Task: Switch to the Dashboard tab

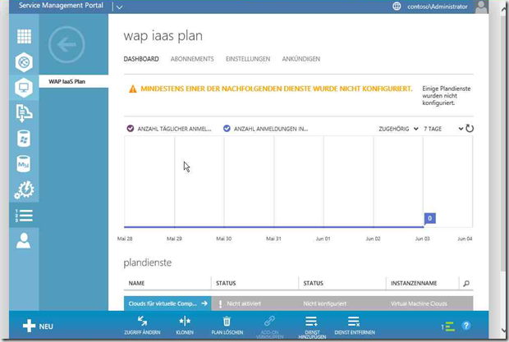Action: (141, 59)
